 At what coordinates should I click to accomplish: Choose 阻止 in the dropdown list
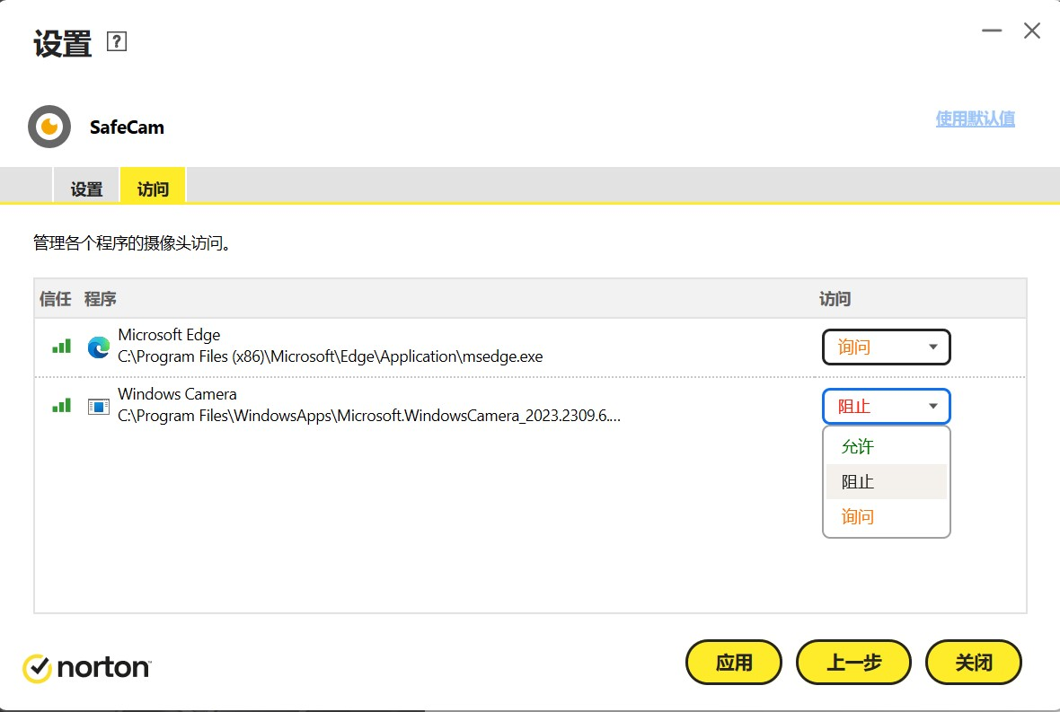pos(858,482)
